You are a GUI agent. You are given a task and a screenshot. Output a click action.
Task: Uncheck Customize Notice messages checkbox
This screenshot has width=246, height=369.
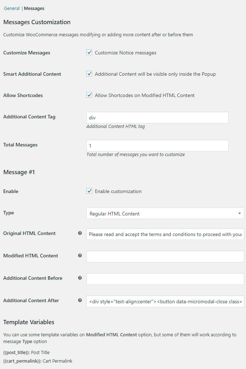tap(89, 52)
